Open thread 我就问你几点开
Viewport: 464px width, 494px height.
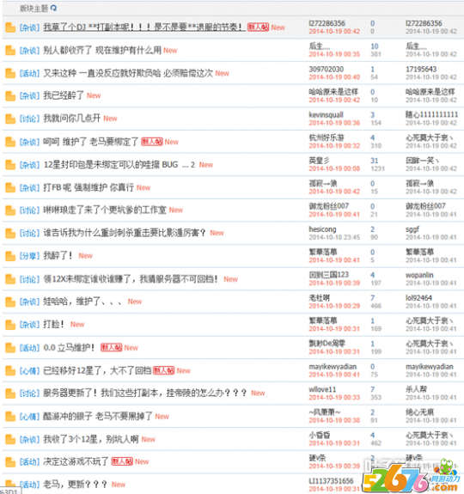pyautogui.click(x=72, y=119)
